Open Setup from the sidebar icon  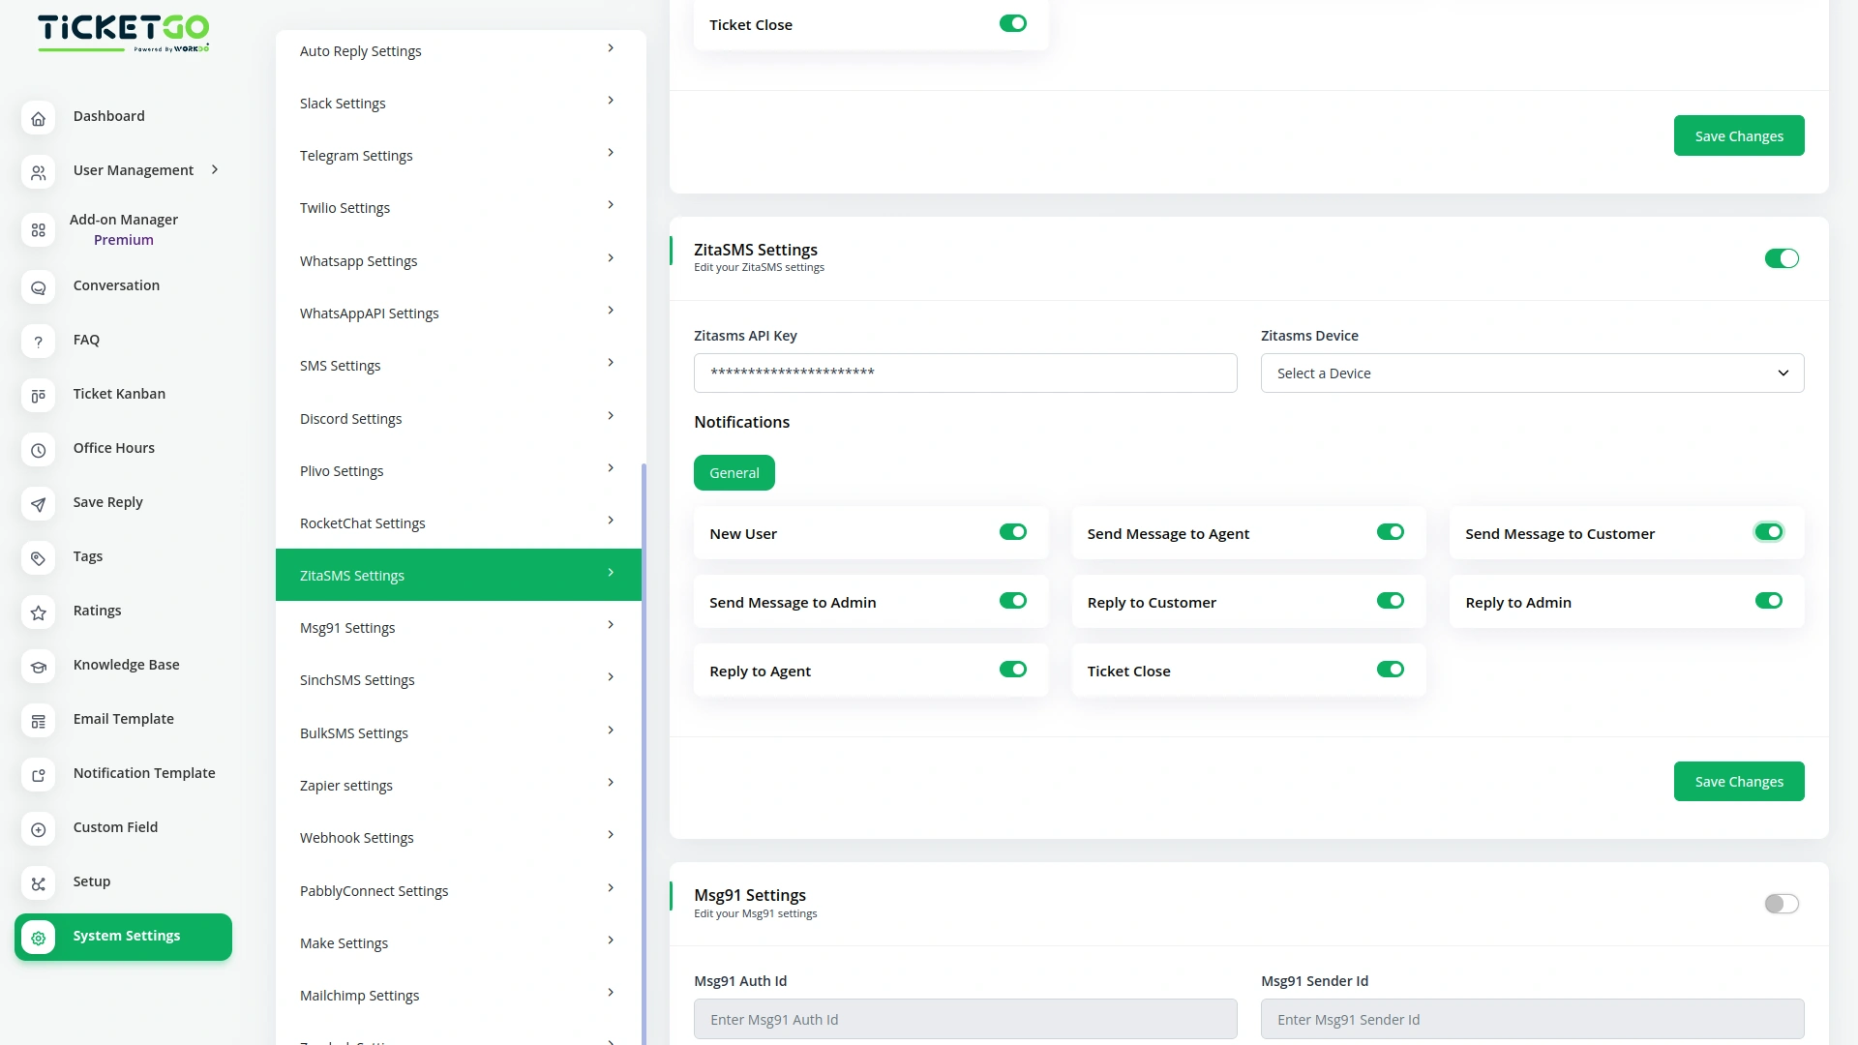point(38,884)
